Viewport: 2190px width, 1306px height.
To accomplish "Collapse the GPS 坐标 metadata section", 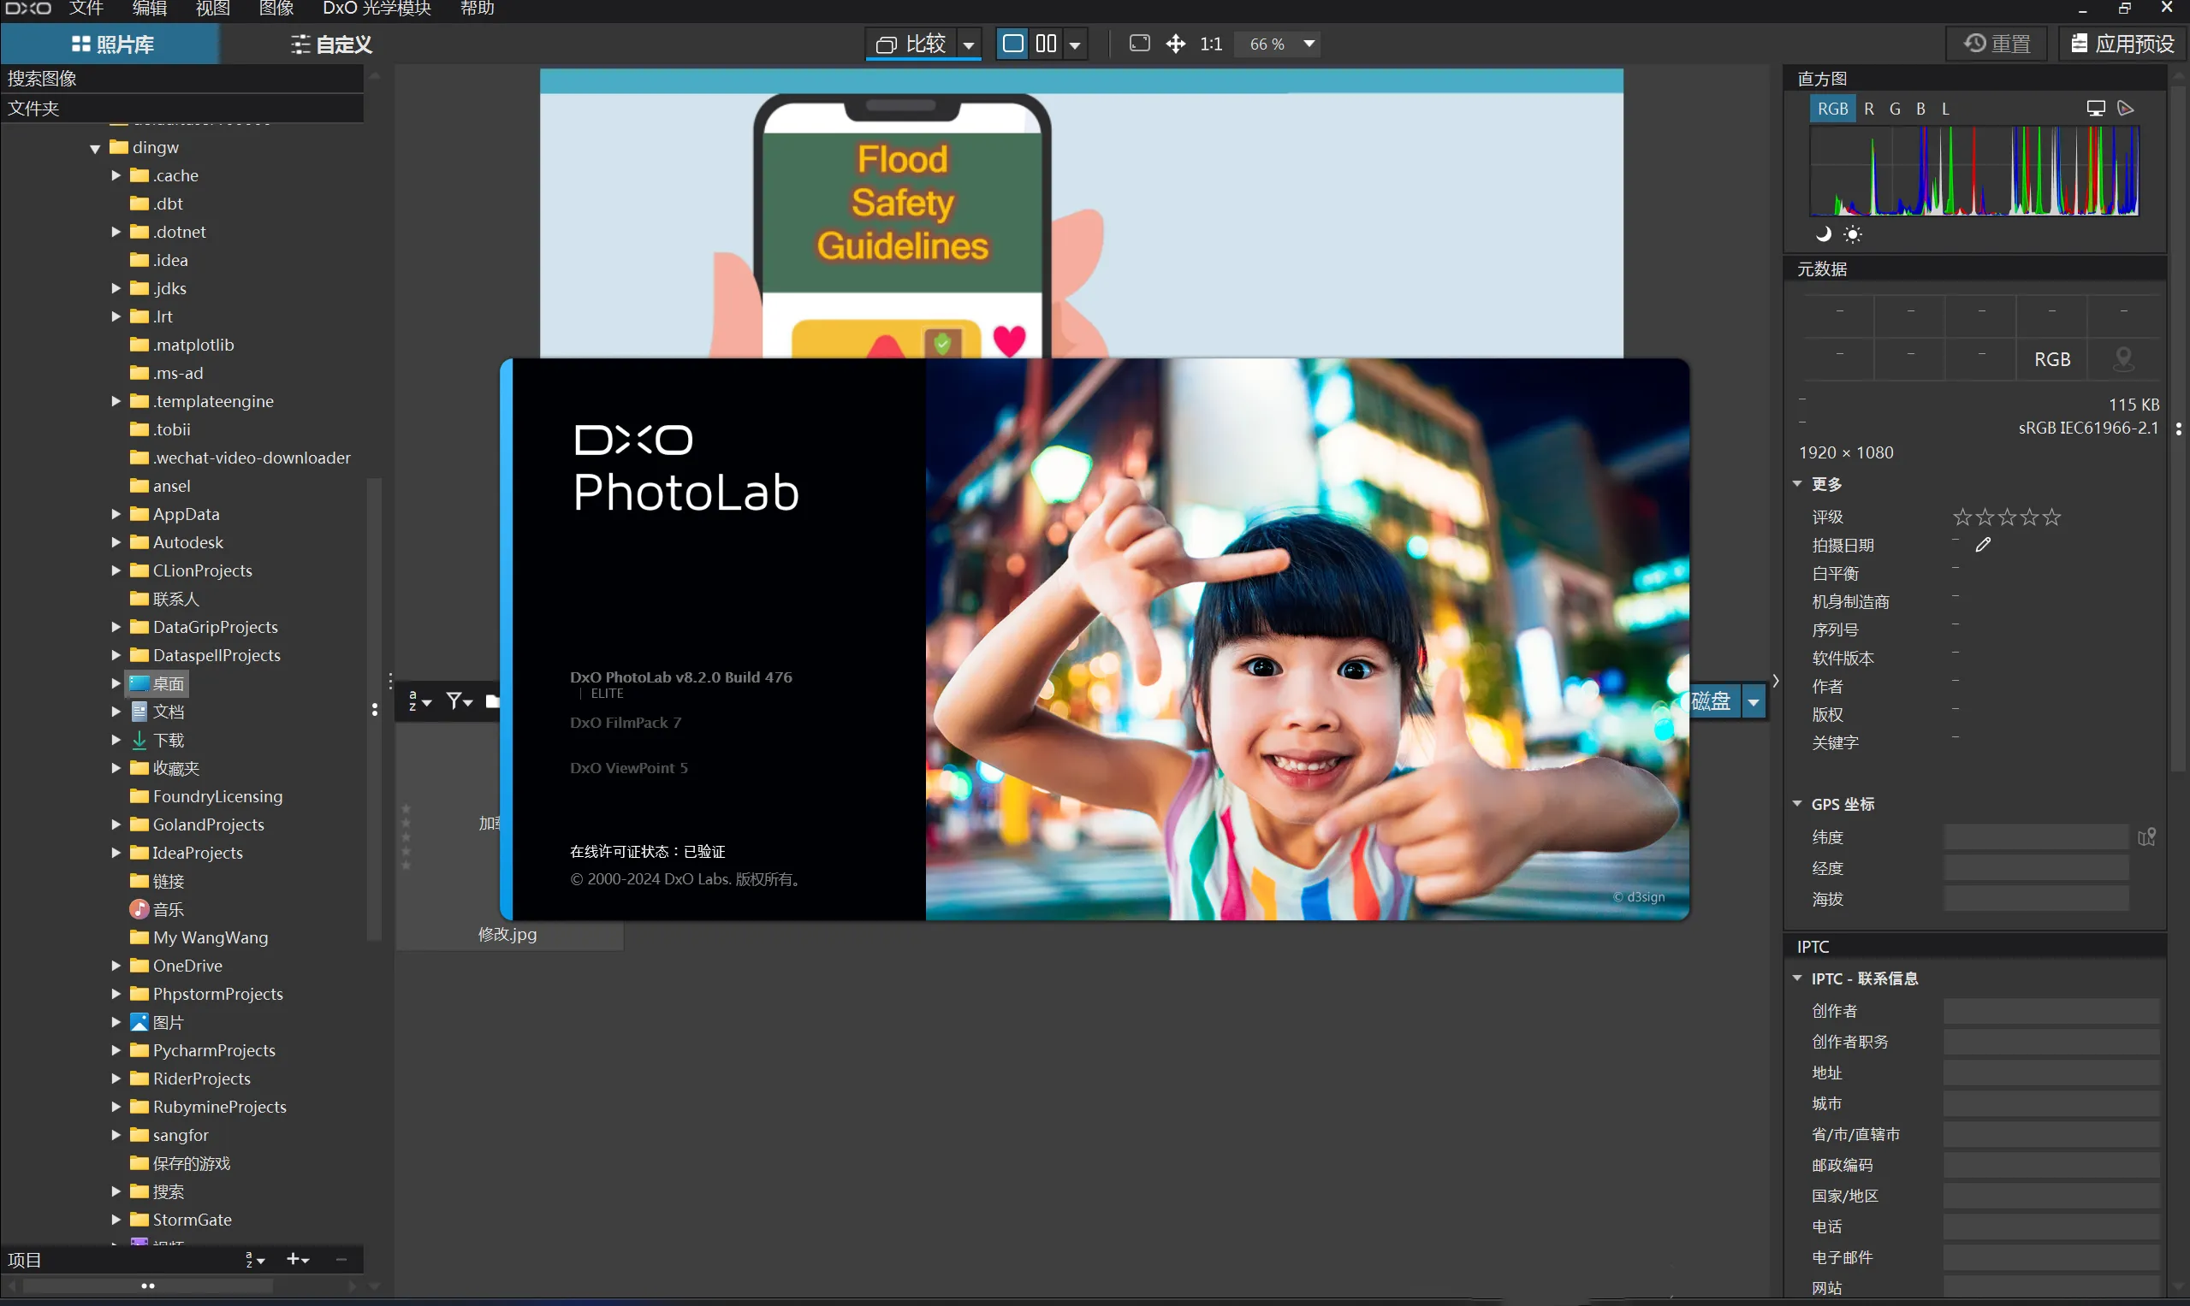I will pyautogui.click(x=1797, y=803).
